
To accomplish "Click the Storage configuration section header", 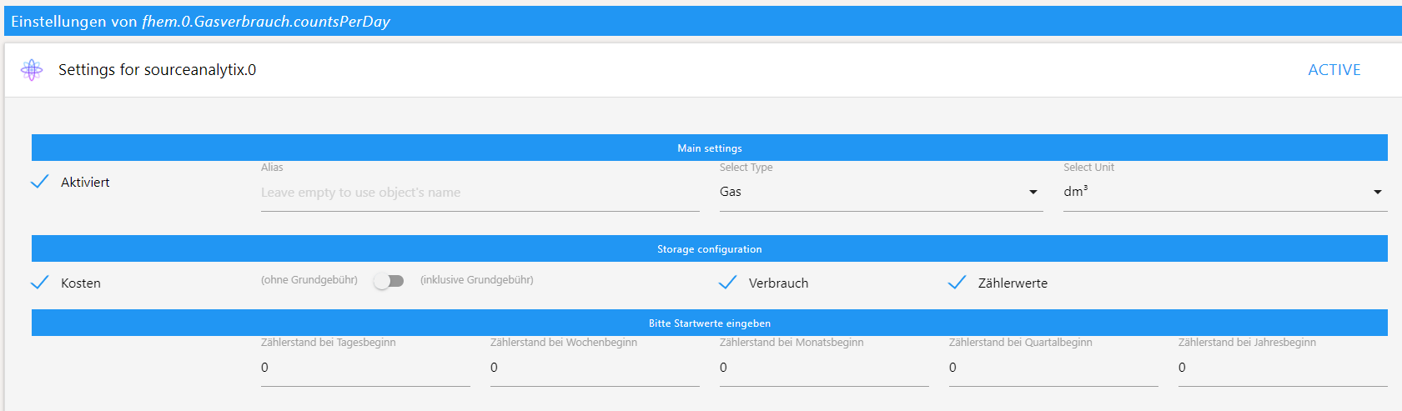I will click(709, 248).
